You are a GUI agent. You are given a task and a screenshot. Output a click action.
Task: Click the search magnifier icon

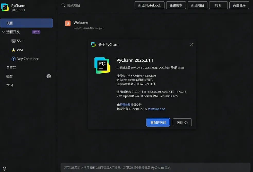click(x=63, y=5)
